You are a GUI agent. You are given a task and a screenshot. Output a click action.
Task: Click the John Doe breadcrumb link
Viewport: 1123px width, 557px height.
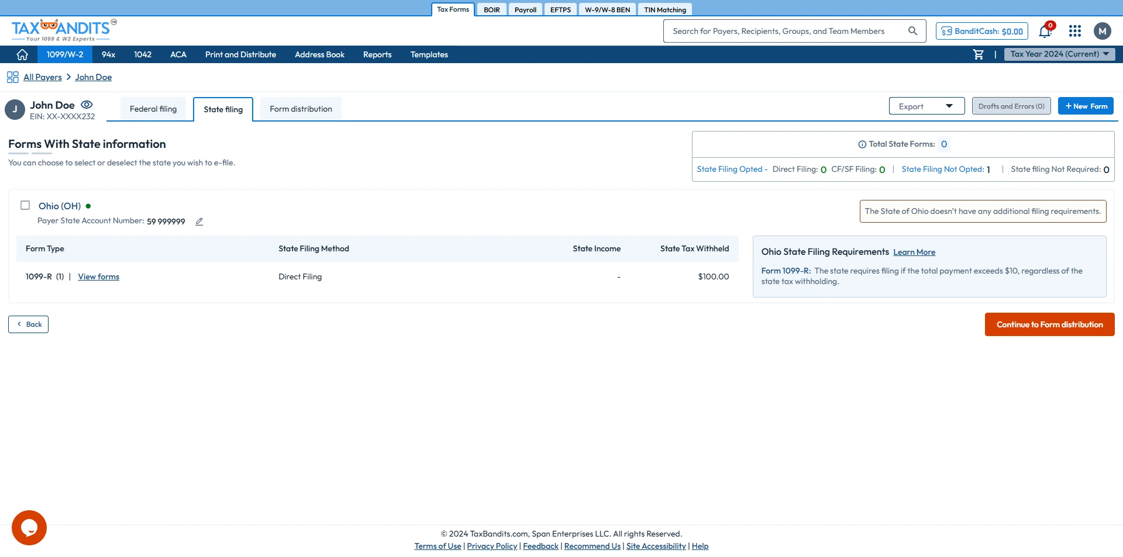93,77
